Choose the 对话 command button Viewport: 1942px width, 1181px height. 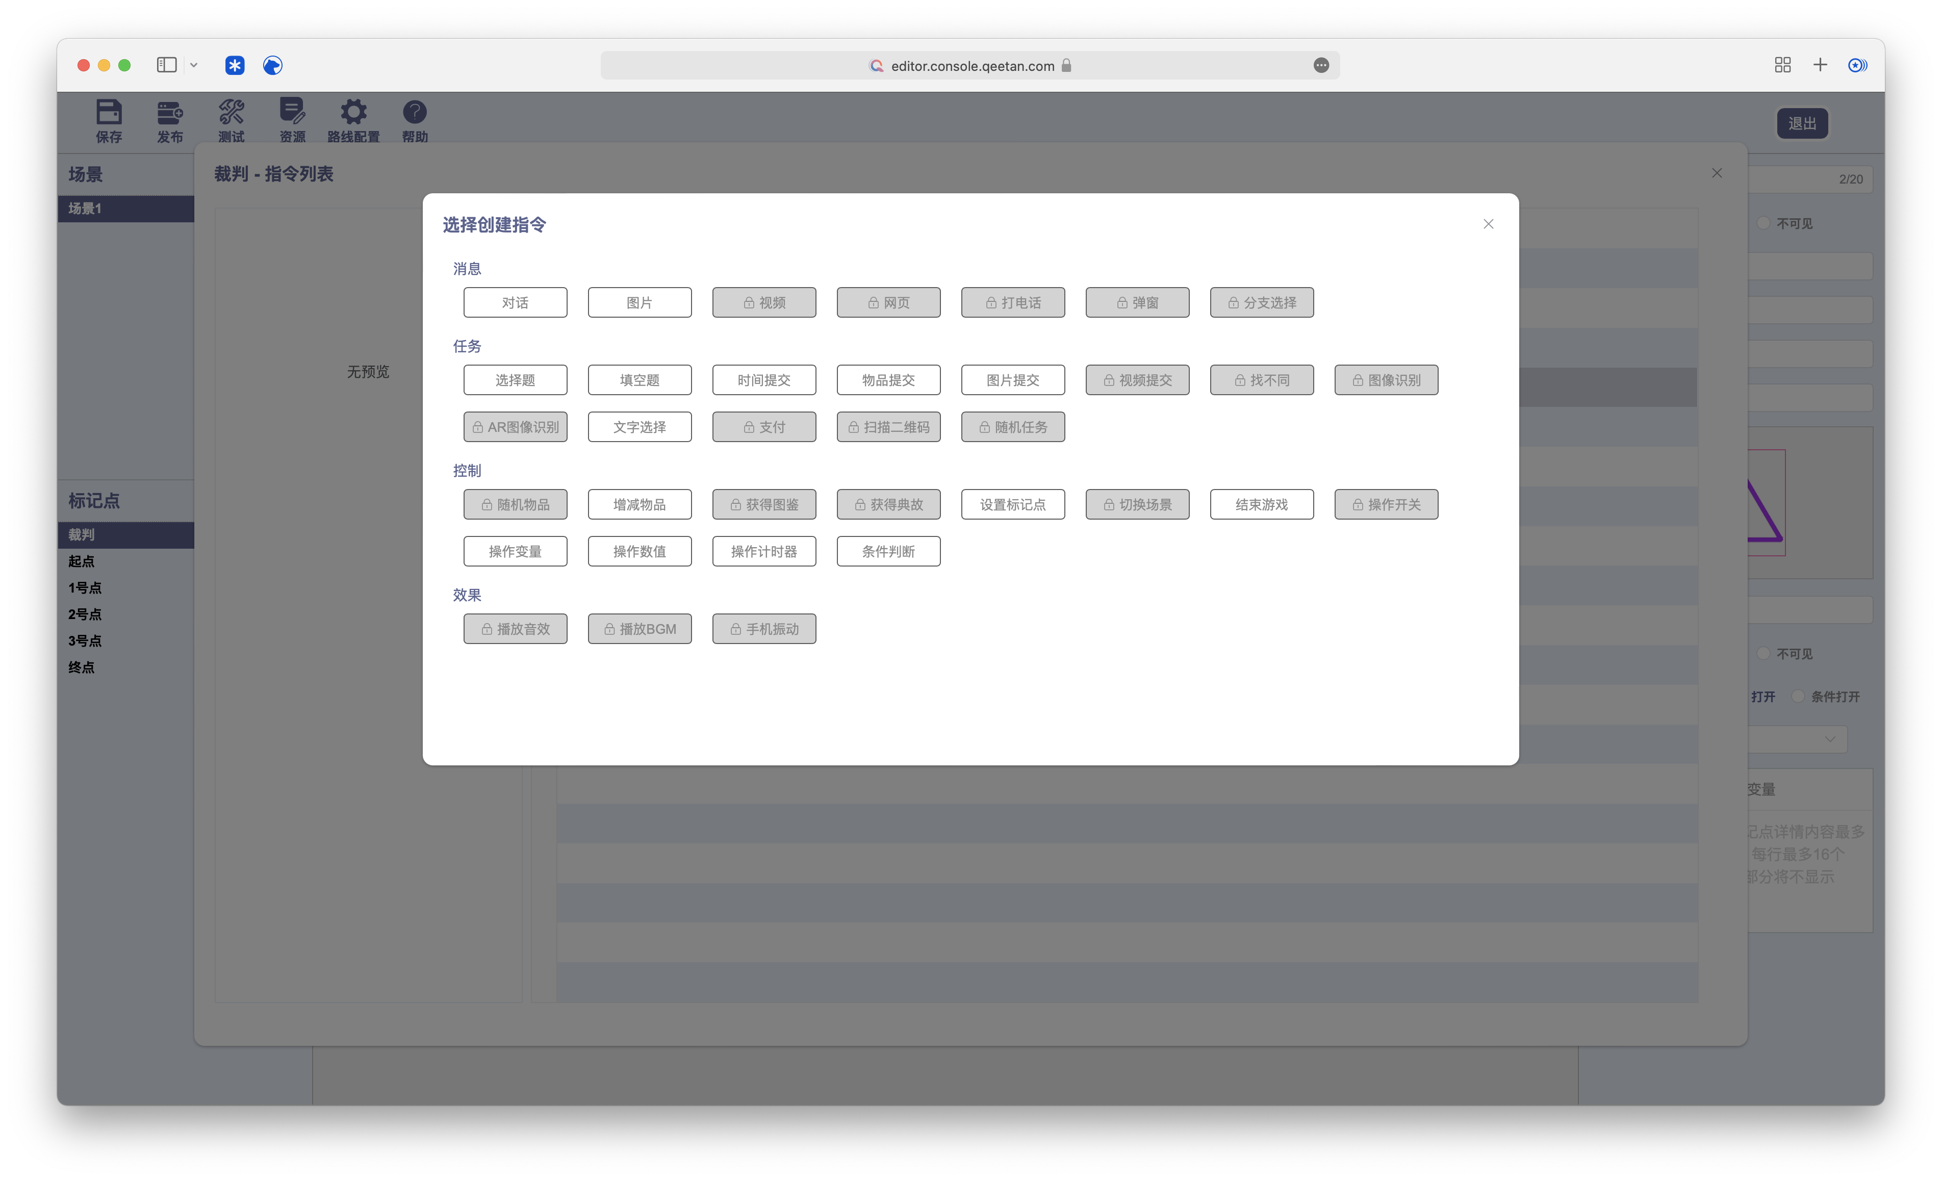(x=515, y=302)
